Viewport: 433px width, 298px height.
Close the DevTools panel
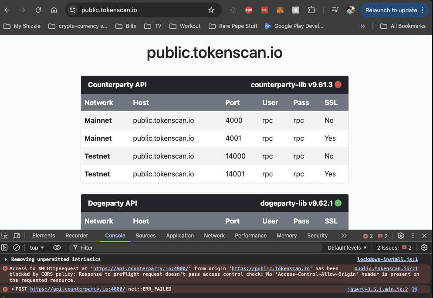[424, 236]
